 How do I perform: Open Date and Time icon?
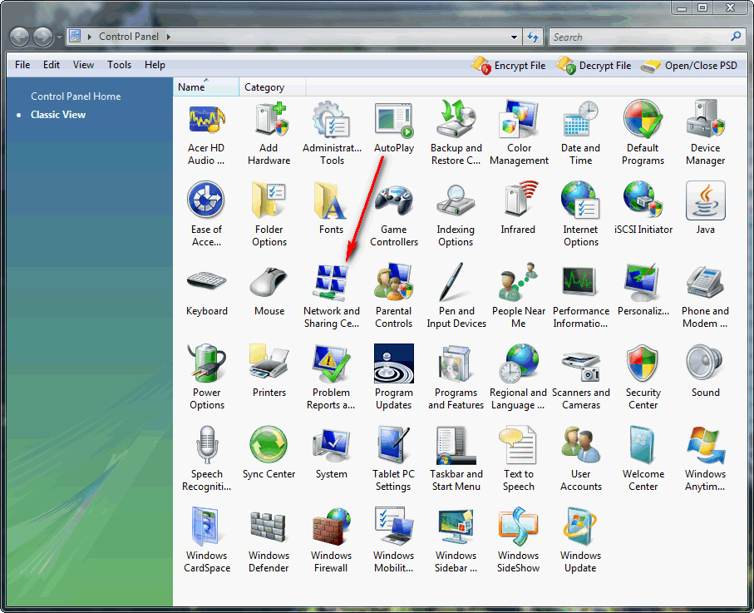pyautogui.click(x=581, y=119)
